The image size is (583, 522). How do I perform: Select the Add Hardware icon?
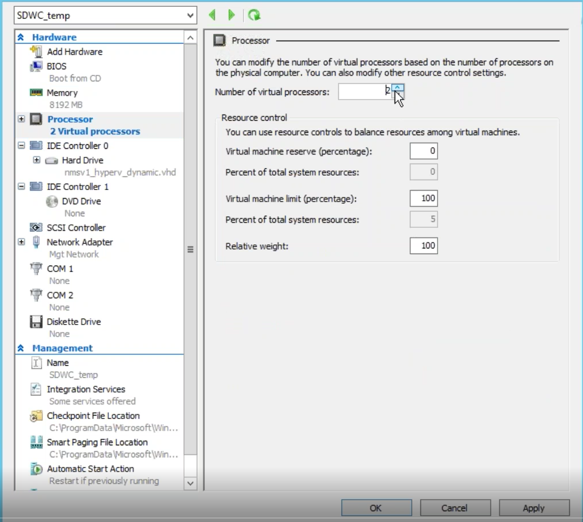(x=36, y=52)
